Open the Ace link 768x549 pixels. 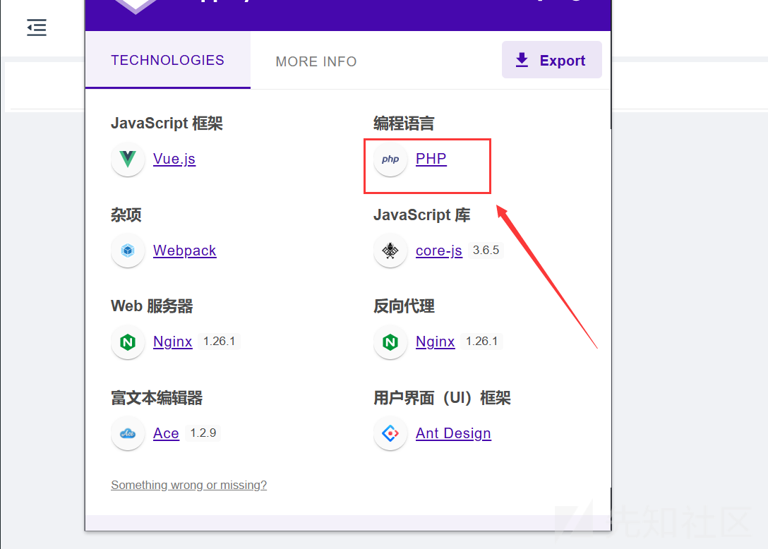pos(166,433)
